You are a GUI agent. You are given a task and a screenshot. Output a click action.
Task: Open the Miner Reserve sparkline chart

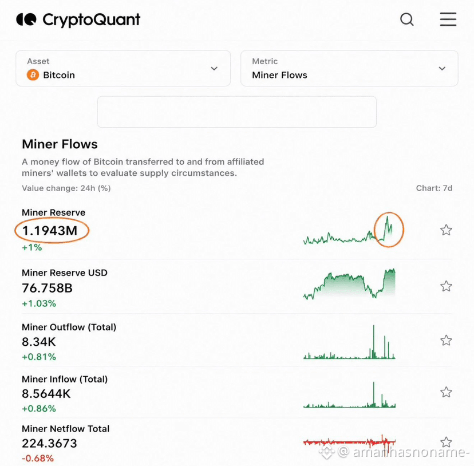(x=349, y=231)
